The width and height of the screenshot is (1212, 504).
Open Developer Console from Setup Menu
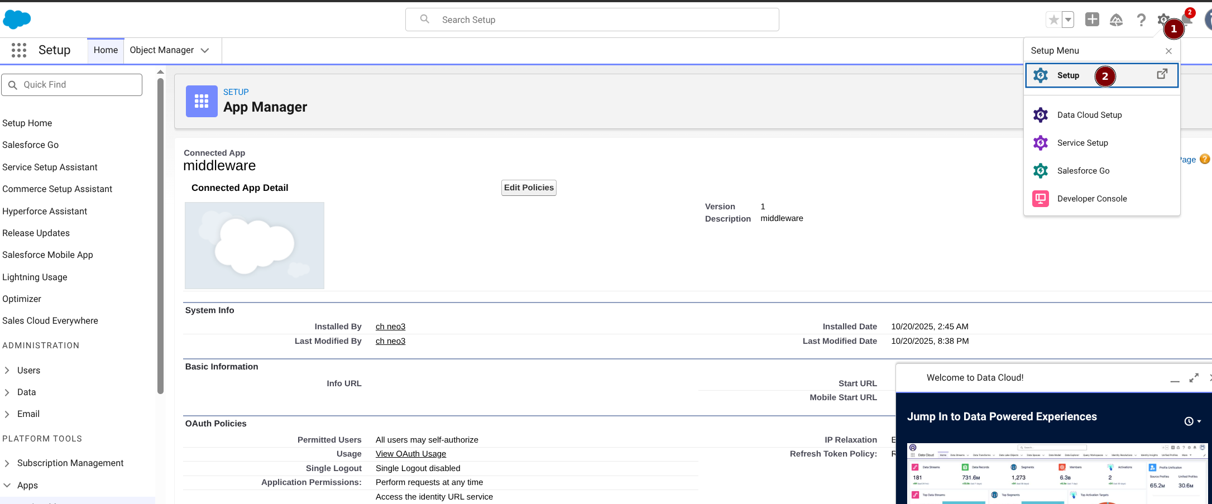(x=1091, y=199)
